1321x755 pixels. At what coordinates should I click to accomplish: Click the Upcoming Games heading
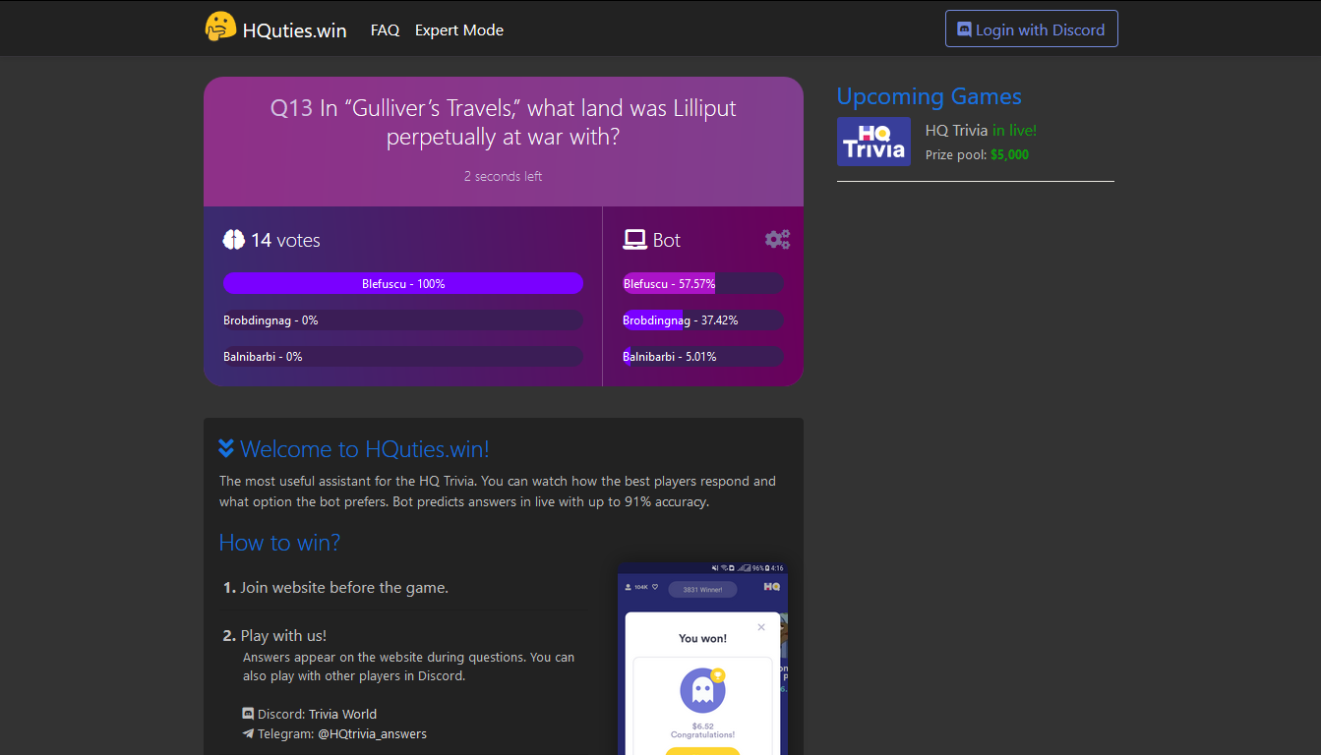(930, 96)
